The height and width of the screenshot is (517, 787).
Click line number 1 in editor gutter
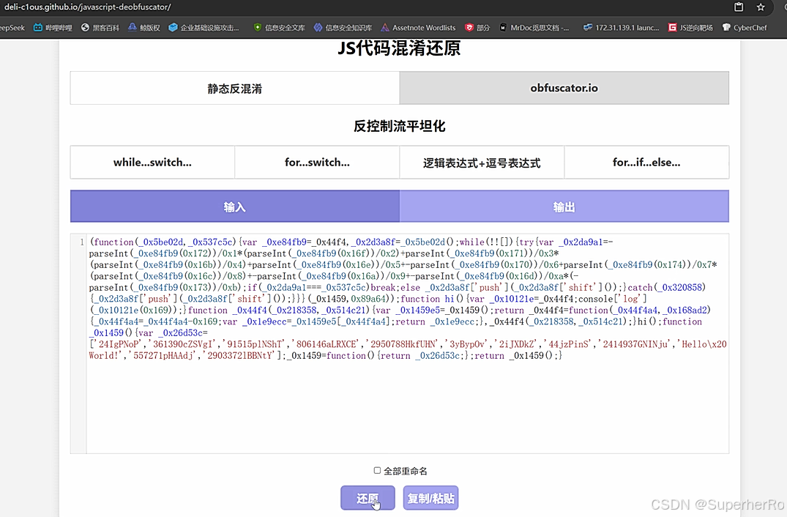tap(82, 242)
